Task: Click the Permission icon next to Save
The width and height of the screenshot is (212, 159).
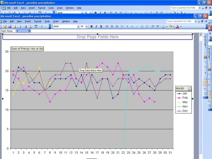Action: tap(14, 26)
